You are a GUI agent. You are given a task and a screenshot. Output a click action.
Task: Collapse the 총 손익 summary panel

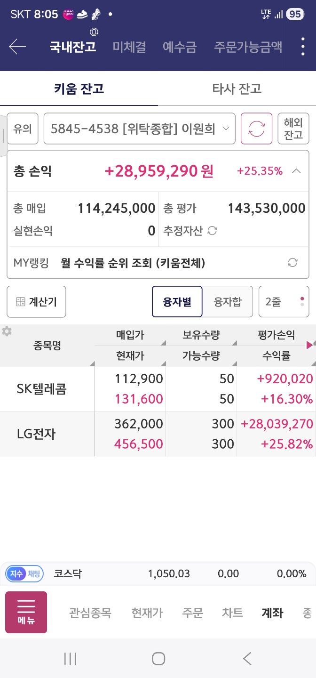pyautogui.click(x=296, y=171)
